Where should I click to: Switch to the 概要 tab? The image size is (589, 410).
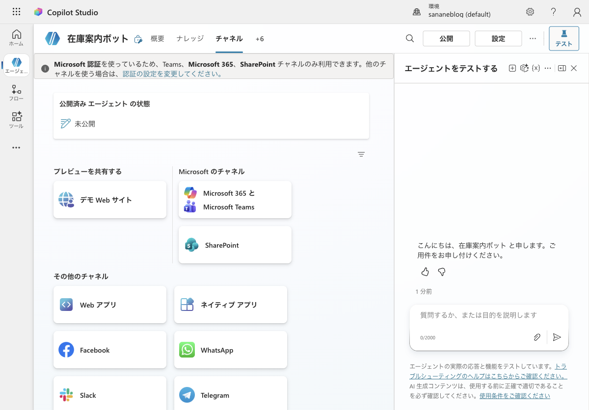158,38
